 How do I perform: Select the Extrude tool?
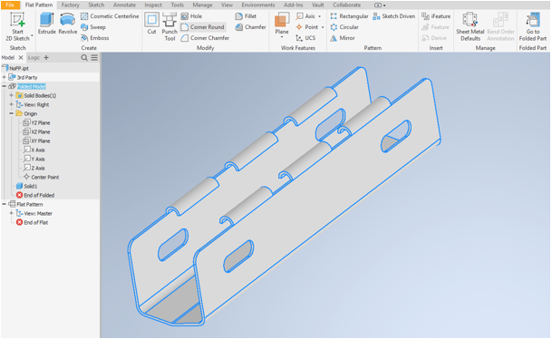tap(47, 24)
